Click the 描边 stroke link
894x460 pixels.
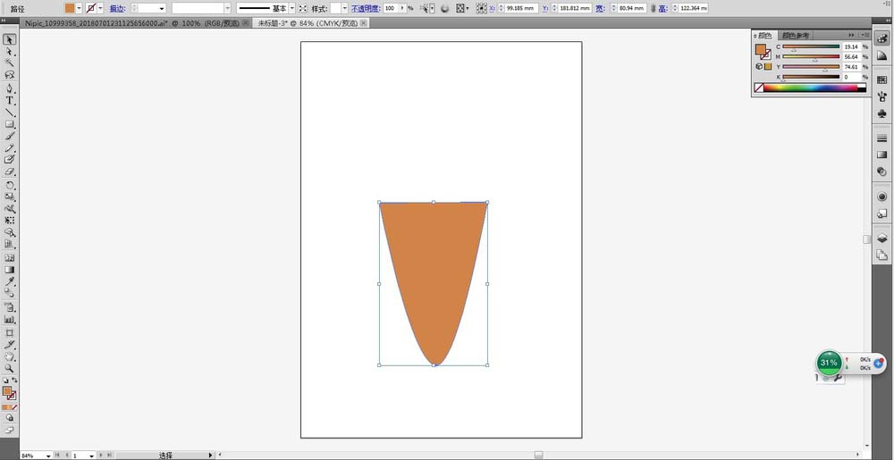coord(117,9)
